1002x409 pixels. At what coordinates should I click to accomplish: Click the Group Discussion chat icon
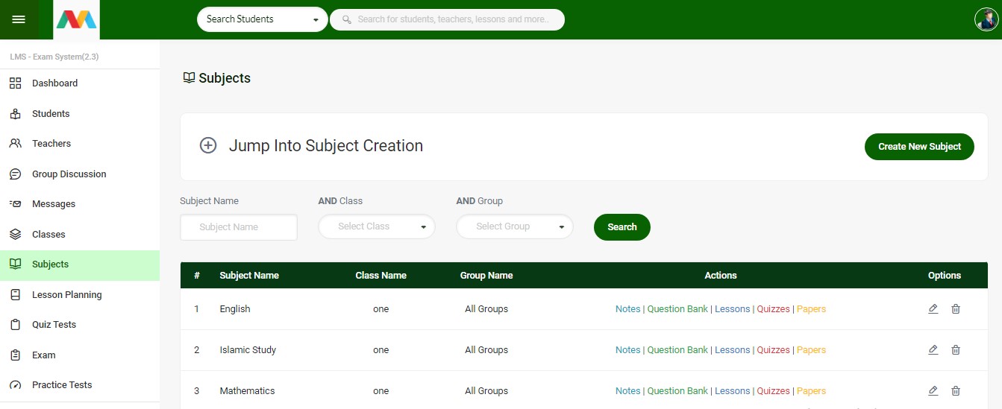click(x=15, y=174)
